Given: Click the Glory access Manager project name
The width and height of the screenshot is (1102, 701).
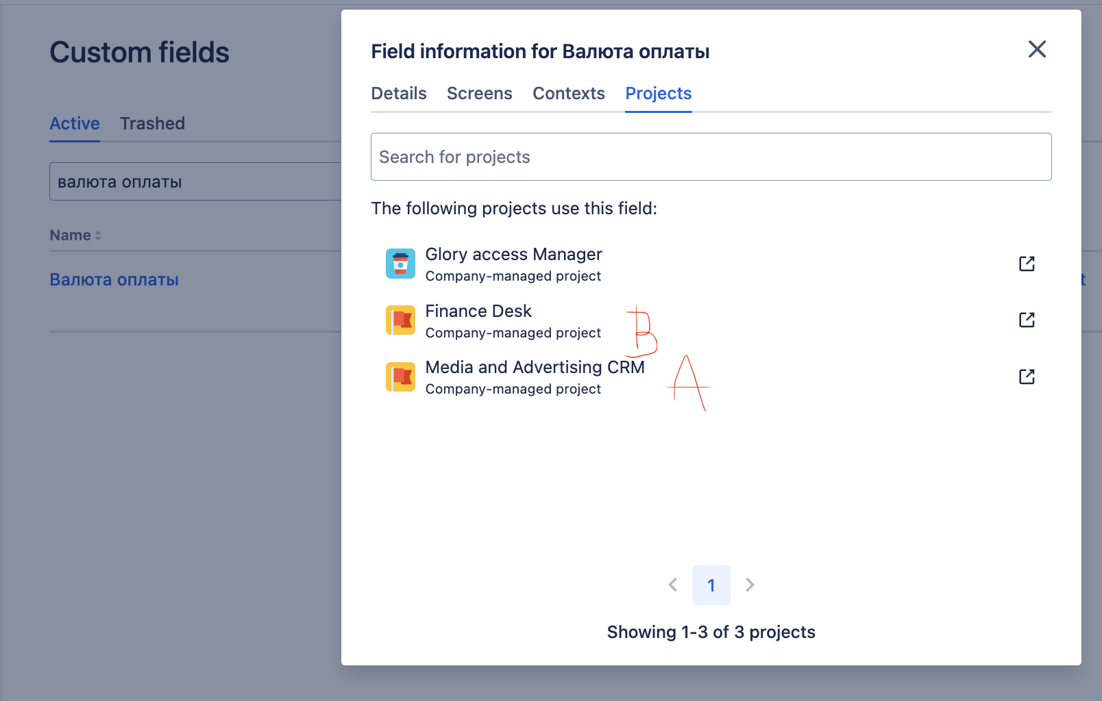Looking at the screenshot, I should [x=514, y=254].
